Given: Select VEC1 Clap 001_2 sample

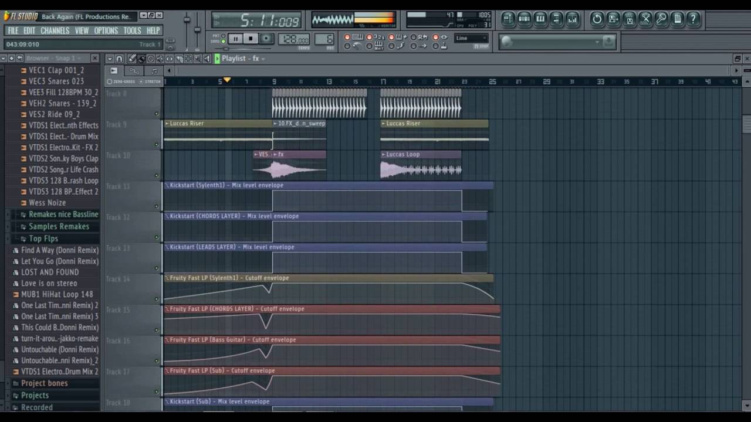Looking at the screenshot, I should (56, 70).
